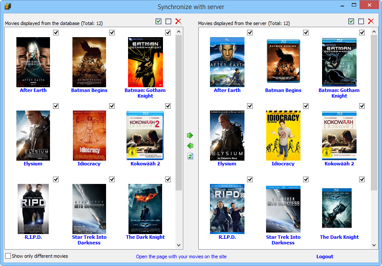The image size is (382, 266).
Task: Uncheck The Dark Knight in the database list
Action: pos(168,179)
